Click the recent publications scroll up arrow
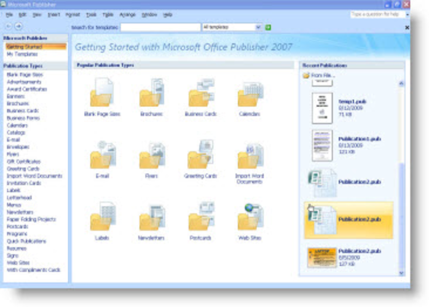 401,84
